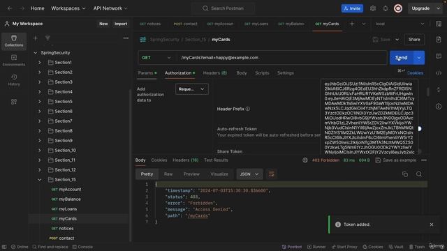Open the environment quick look icon

coord(439,24)
